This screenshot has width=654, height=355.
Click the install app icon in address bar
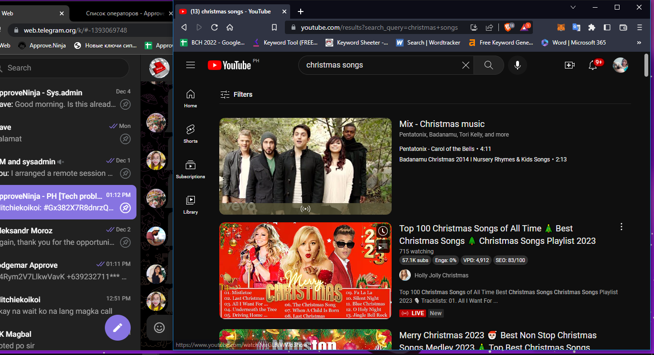pyautogui.click(x=474, y=27)
